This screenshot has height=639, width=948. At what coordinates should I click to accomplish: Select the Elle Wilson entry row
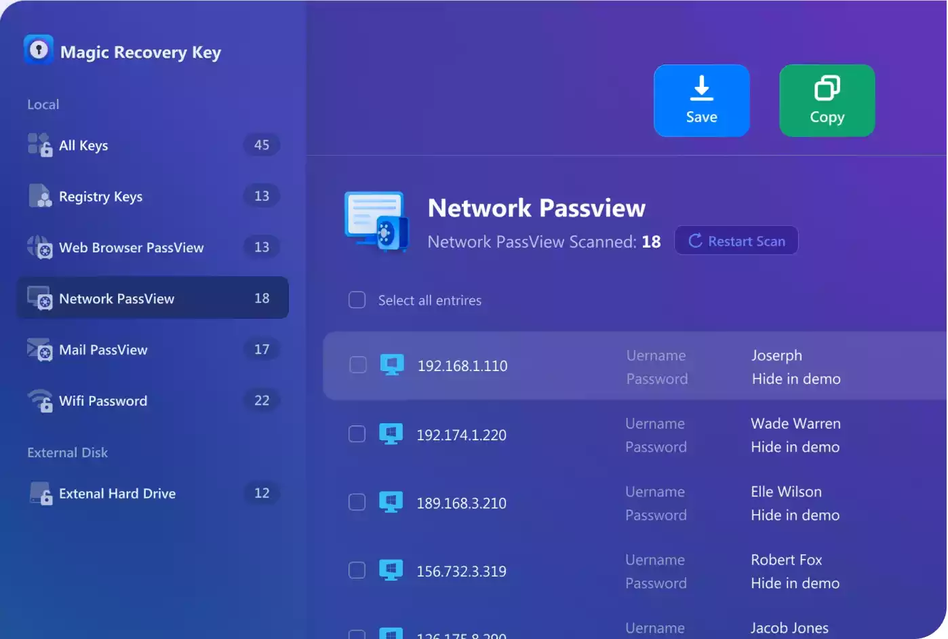pyautogui.click(x=635, y=503)
